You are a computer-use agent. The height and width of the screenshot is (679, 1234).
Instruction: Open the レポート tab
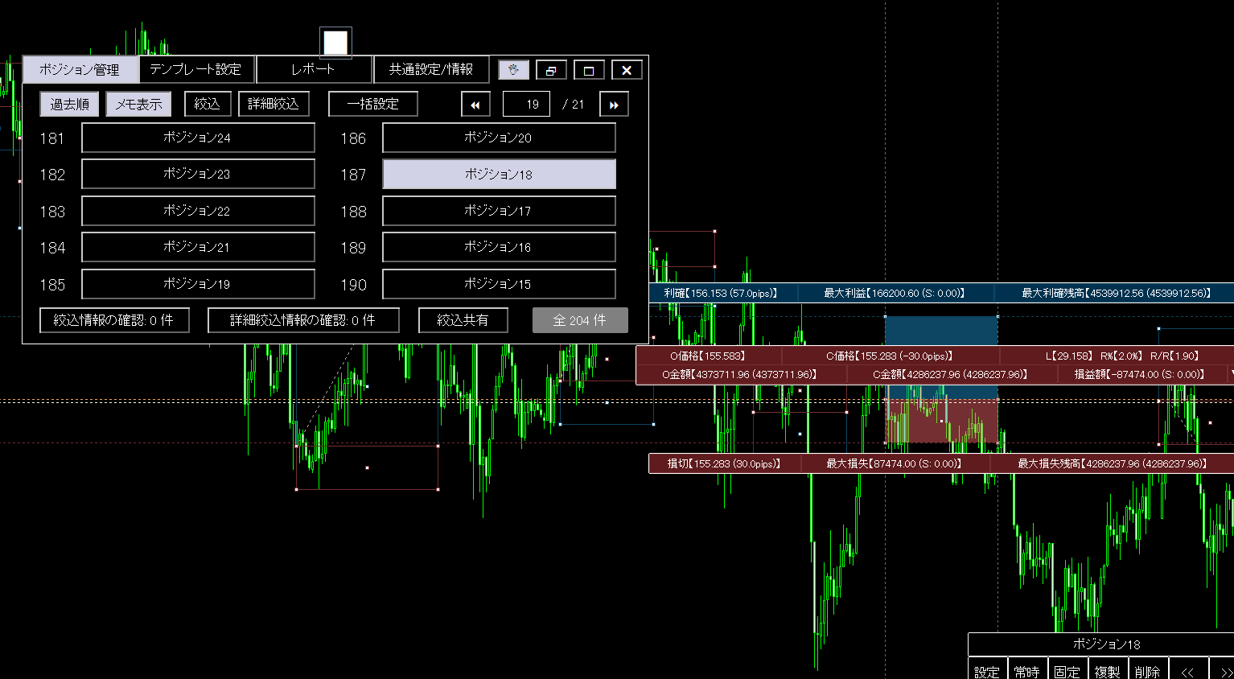314,69
